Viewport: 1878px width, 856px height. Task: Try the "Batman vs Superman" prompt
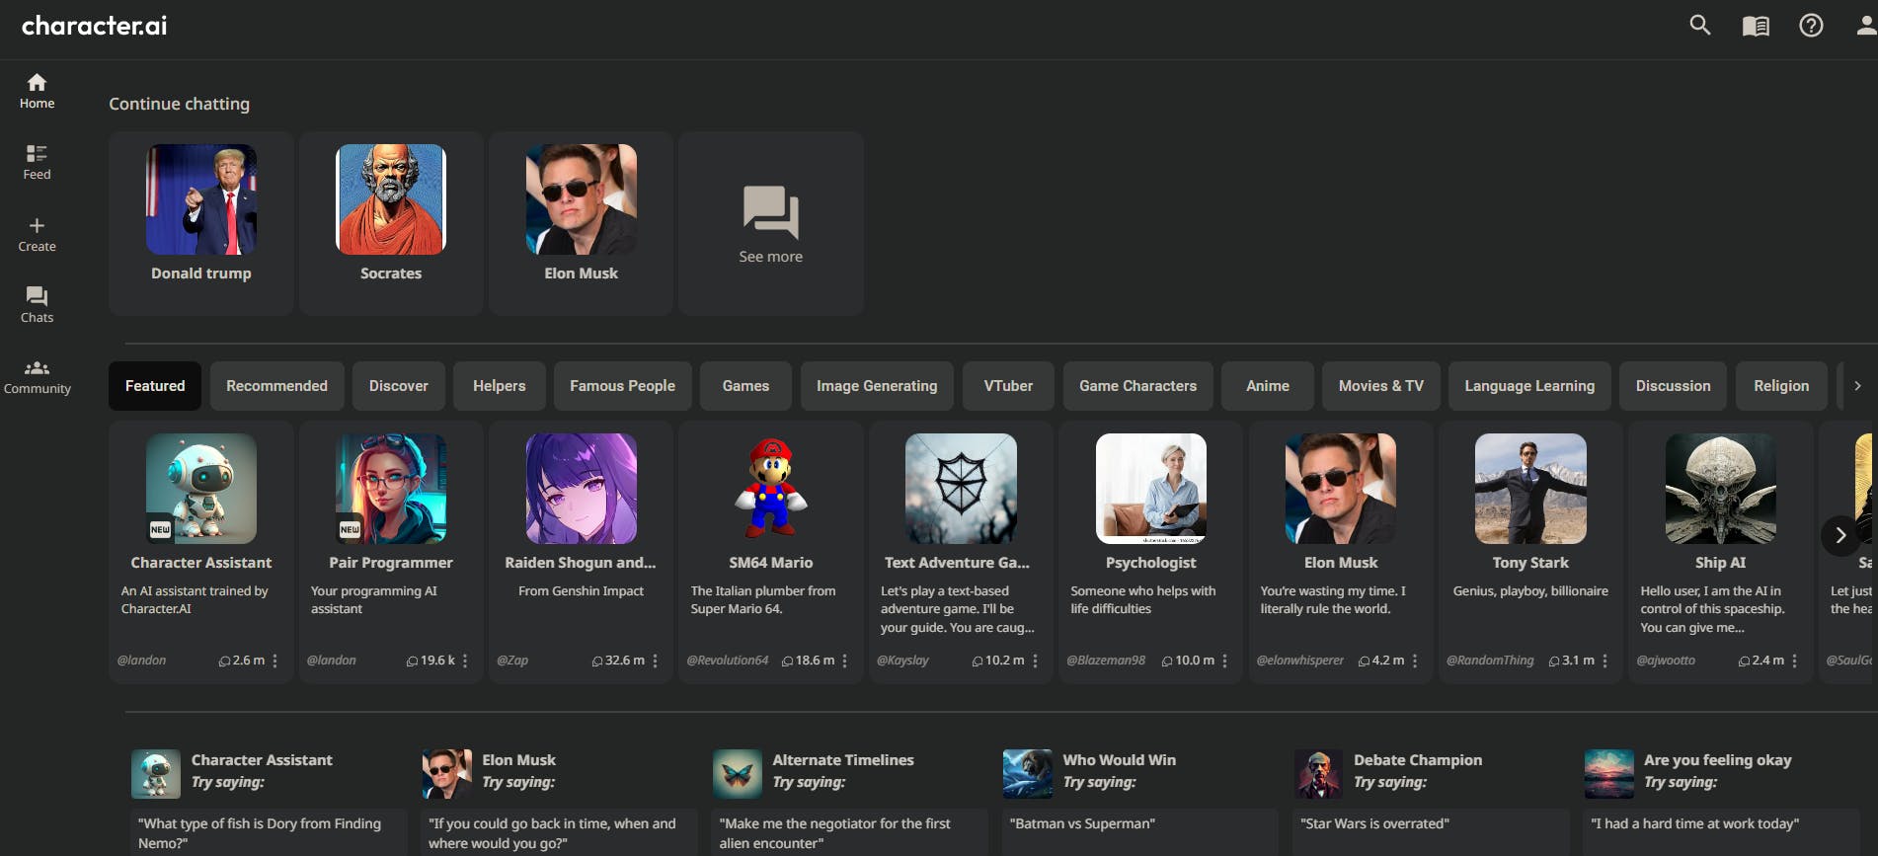pos(1140,832)
